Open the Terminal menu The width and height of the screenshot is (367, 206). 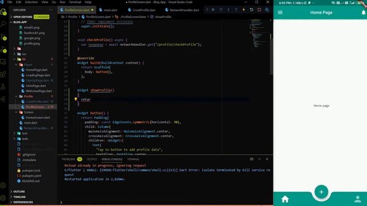[x=75, y=2]
